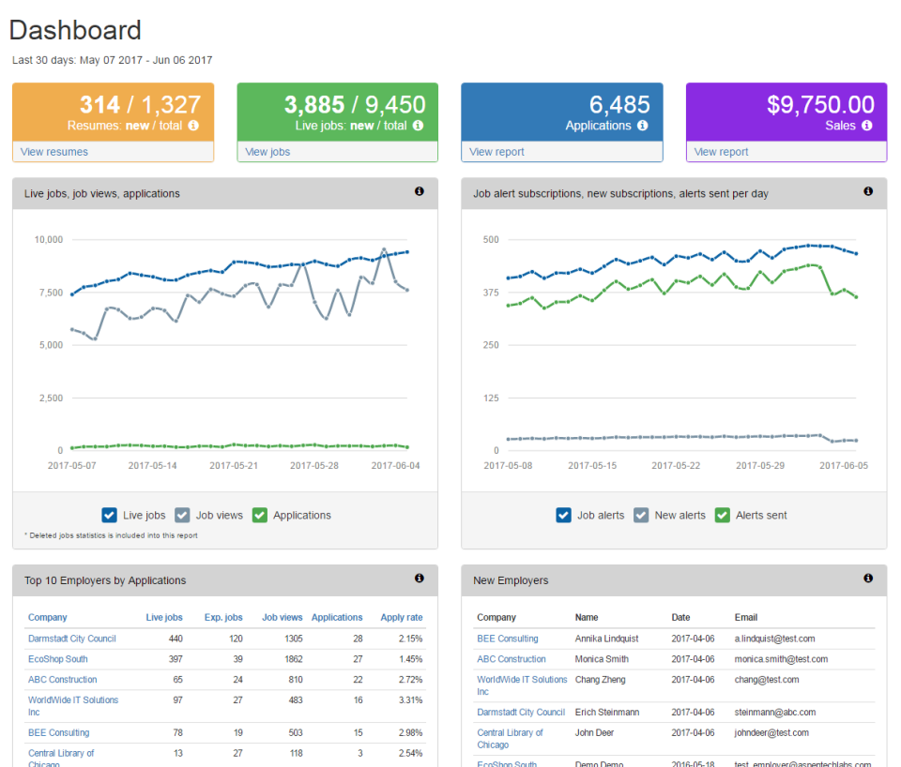Open View jobs under Live jobs card
901x767 pixels.
click(x=267, y=152)
